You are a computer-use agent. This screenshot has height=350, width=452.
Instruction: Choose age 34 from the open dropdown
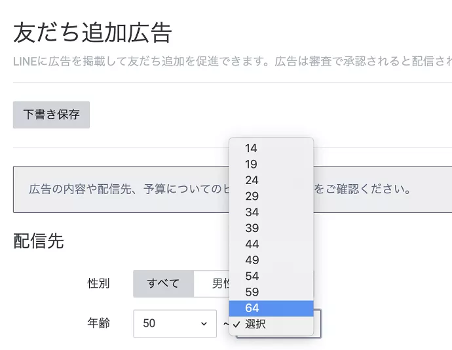[252, 212]
